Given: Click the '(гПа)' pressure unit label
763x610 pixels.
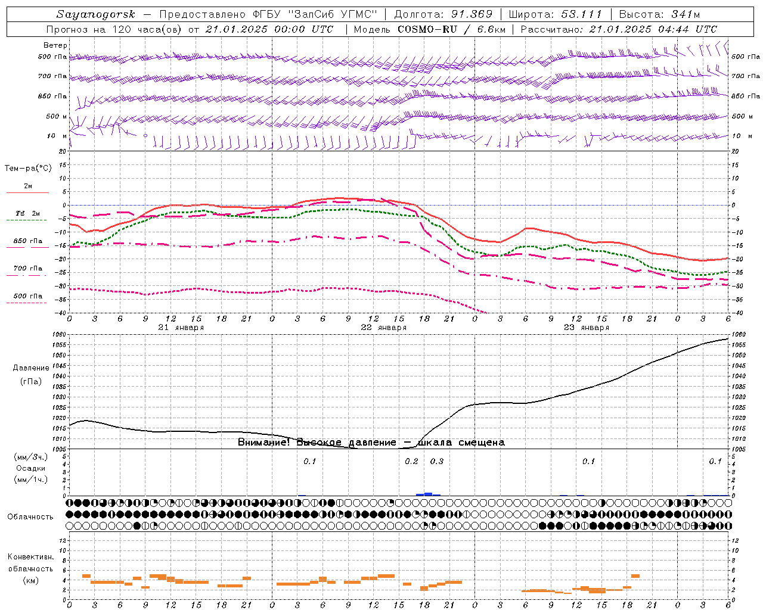Looking at the screenshot, I should [x=31, y=381].
